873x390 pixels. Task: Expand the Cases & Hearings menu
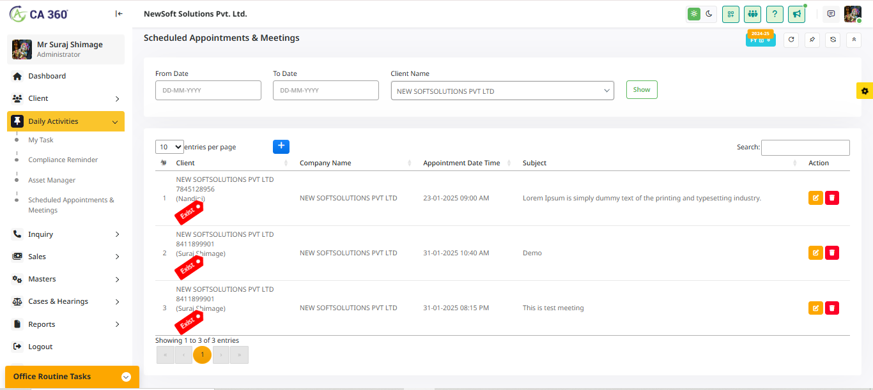point(66,301)
